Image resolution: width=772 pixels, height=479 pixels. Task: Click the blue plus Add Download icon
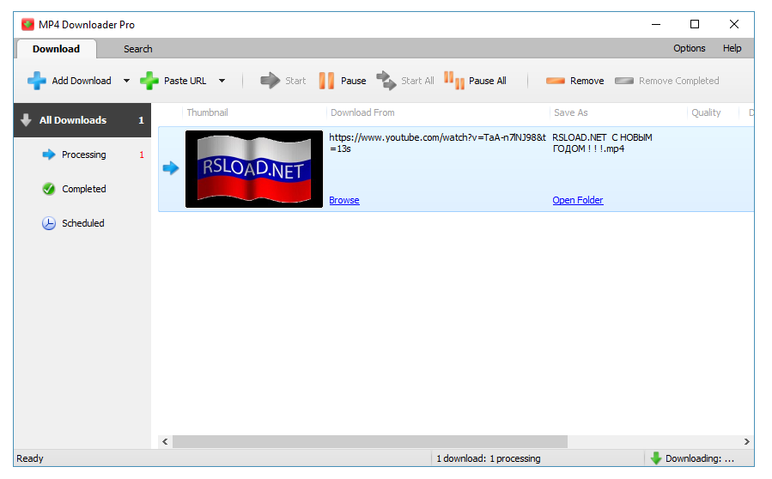[x=36, y=81]
